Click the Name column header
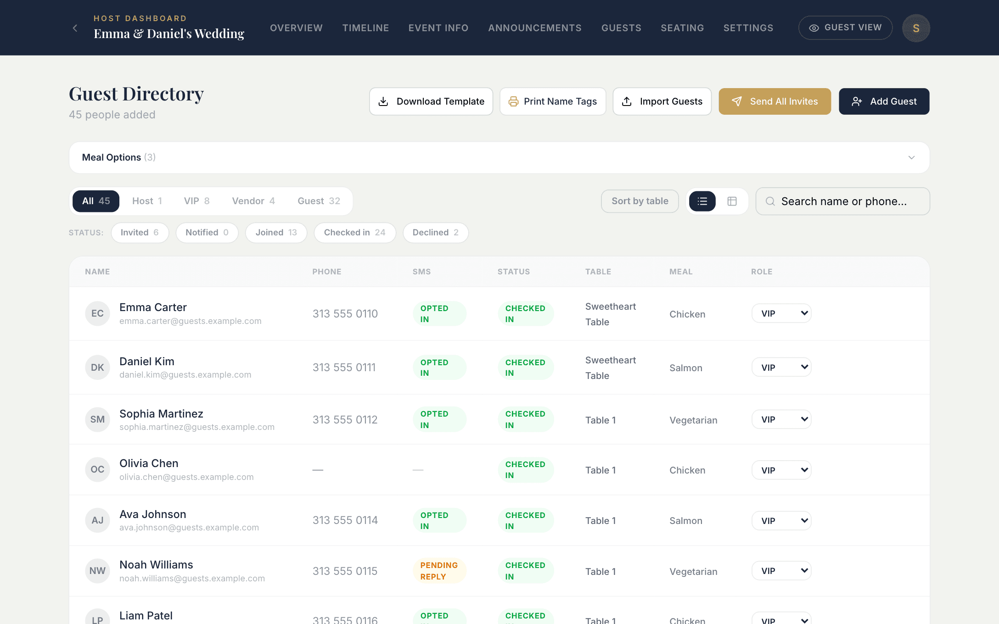Screen dimensions: 999x624 tap(97, 272)
